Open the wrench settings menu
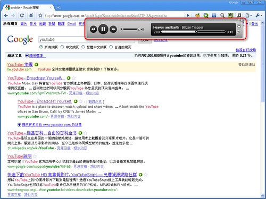 (x=259, y=15)
